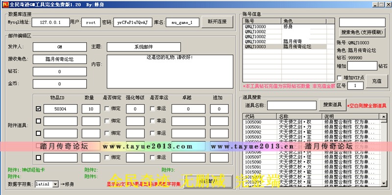Click the 接收角色 field
392x195 pixels.
60,59
